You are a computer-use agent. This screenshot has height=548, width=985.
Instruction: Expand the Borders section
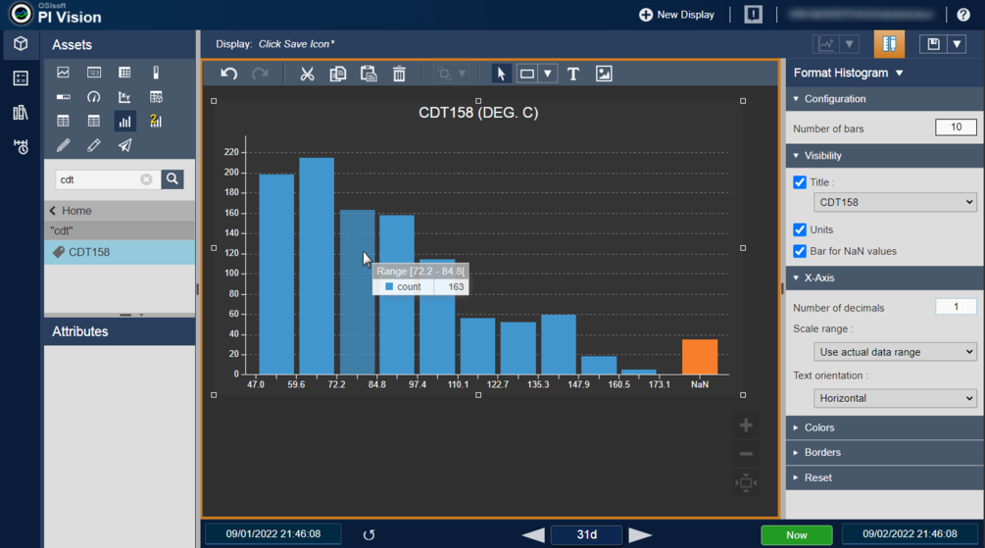click(884, 453)
